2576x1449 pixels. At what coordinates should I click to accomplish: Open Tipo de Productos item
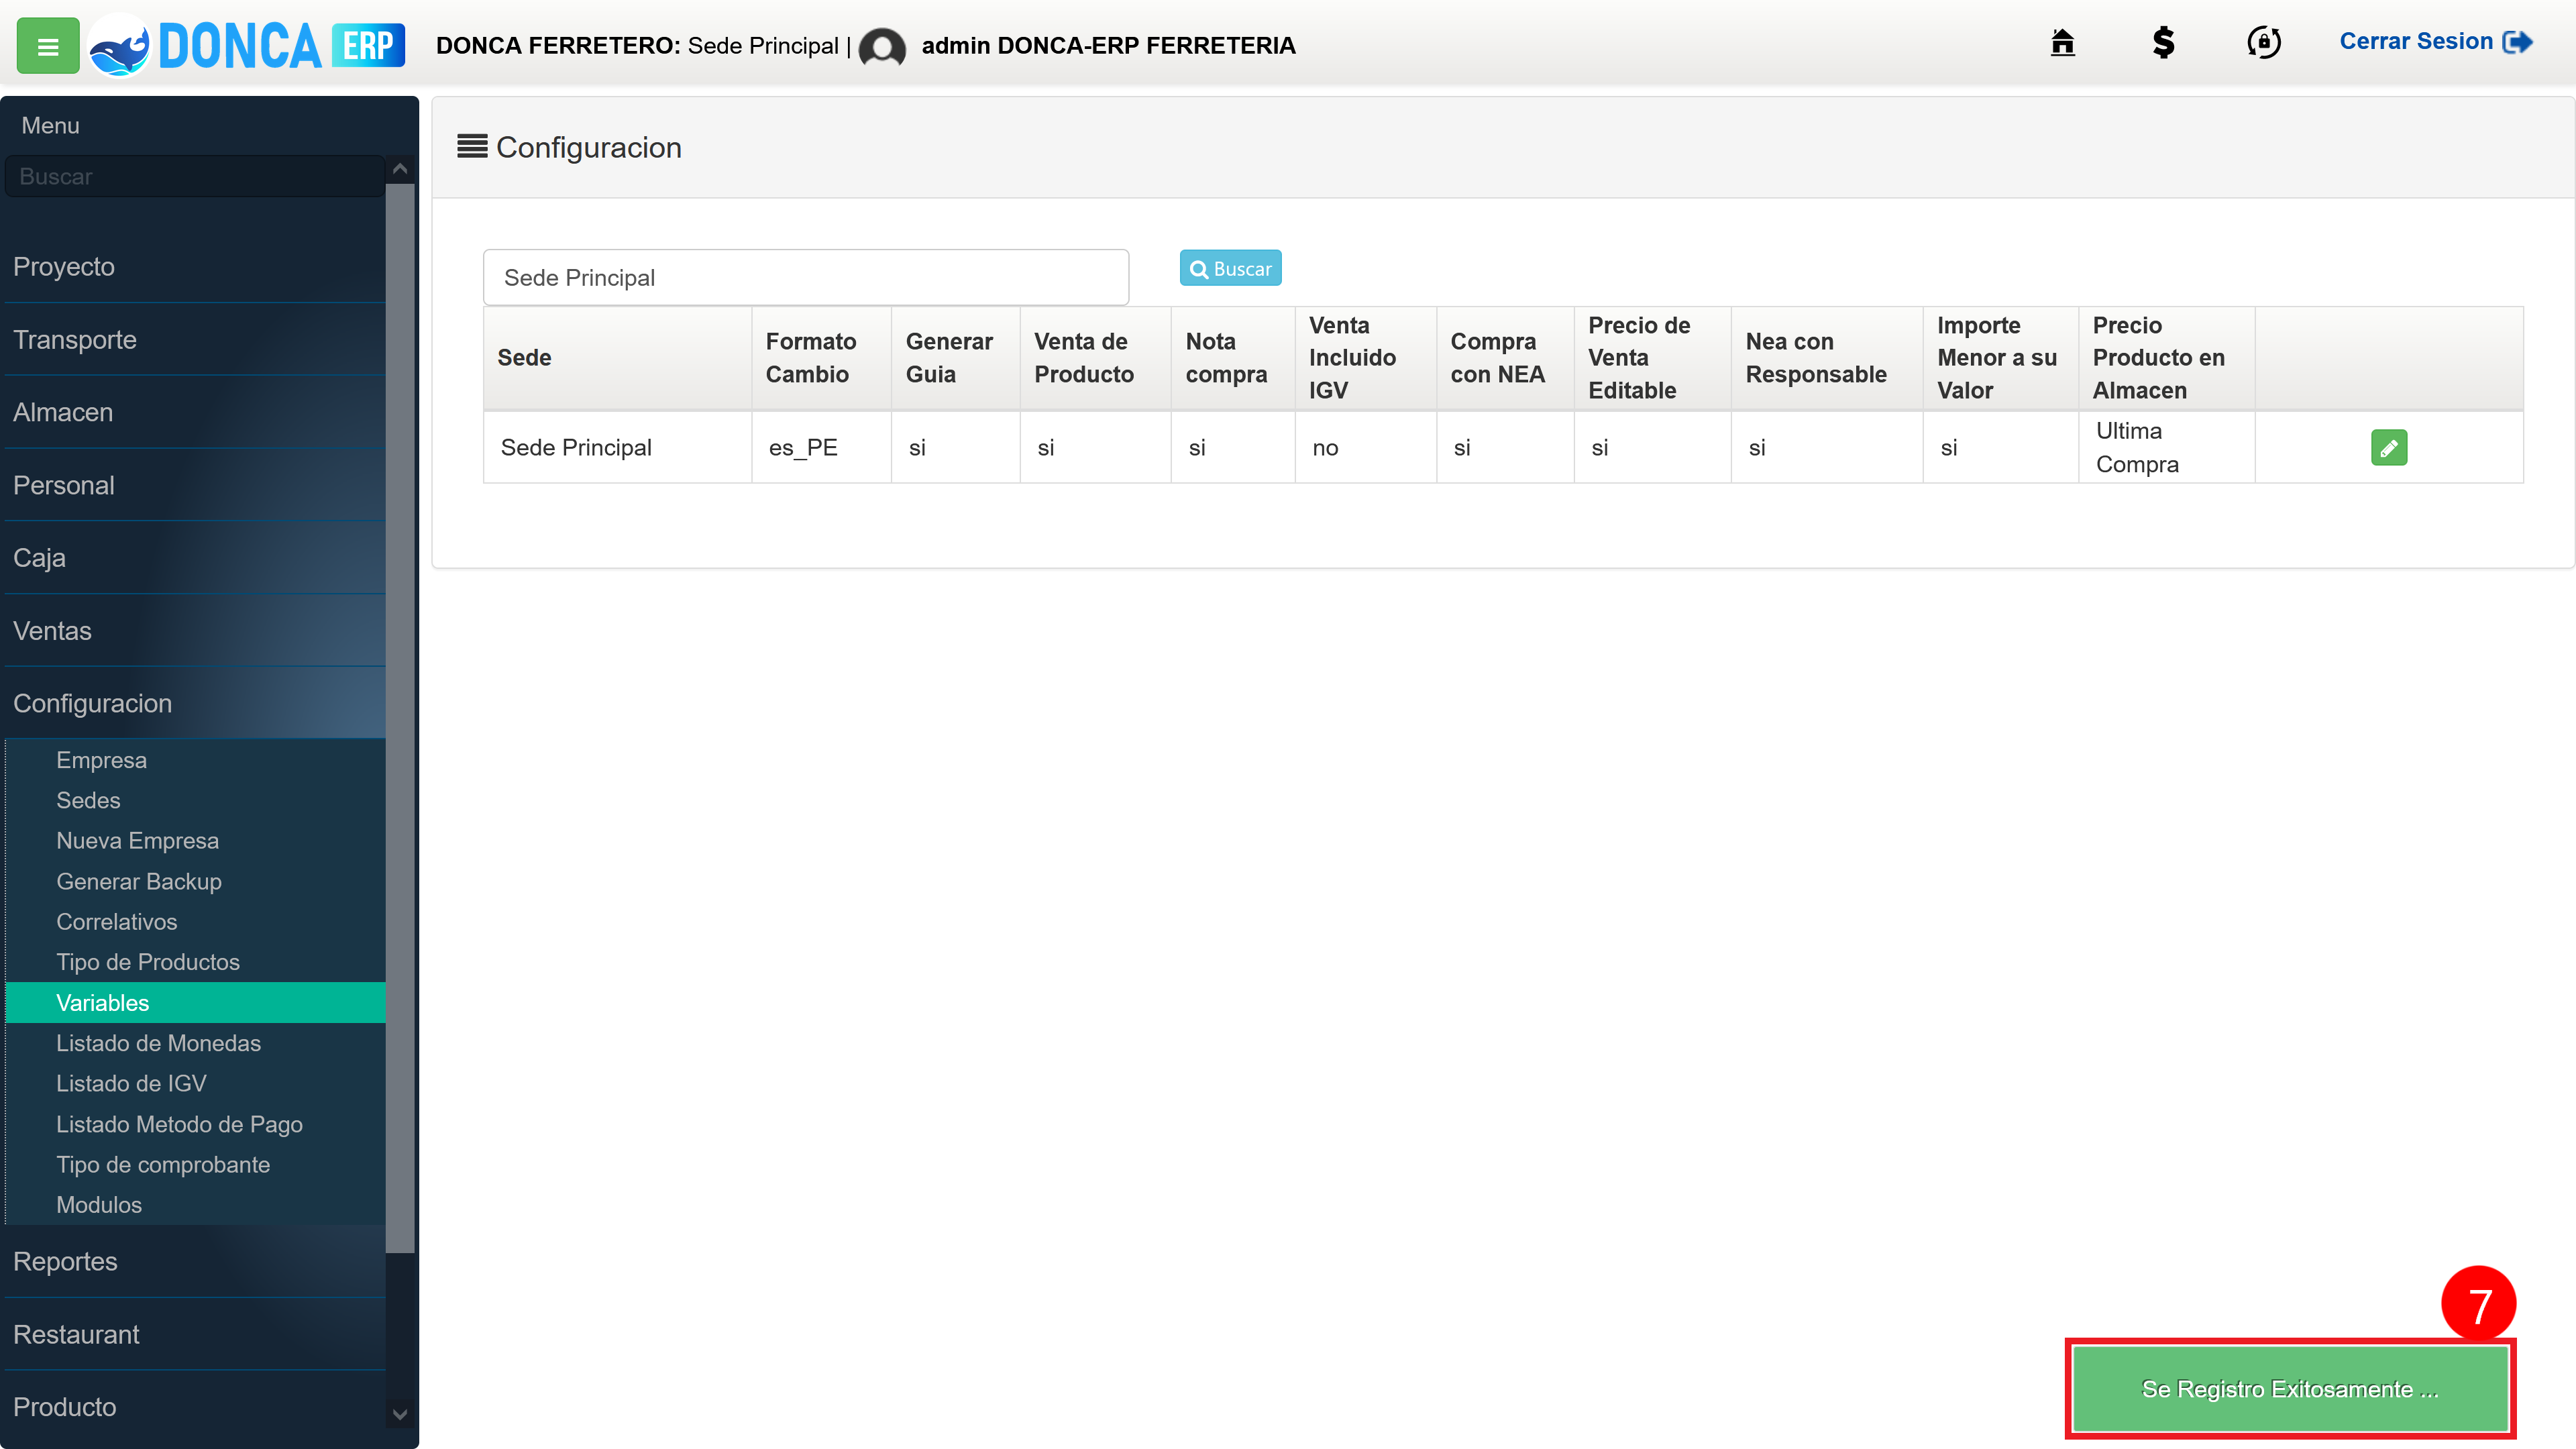pyautogui.click(x=195, y=963)
